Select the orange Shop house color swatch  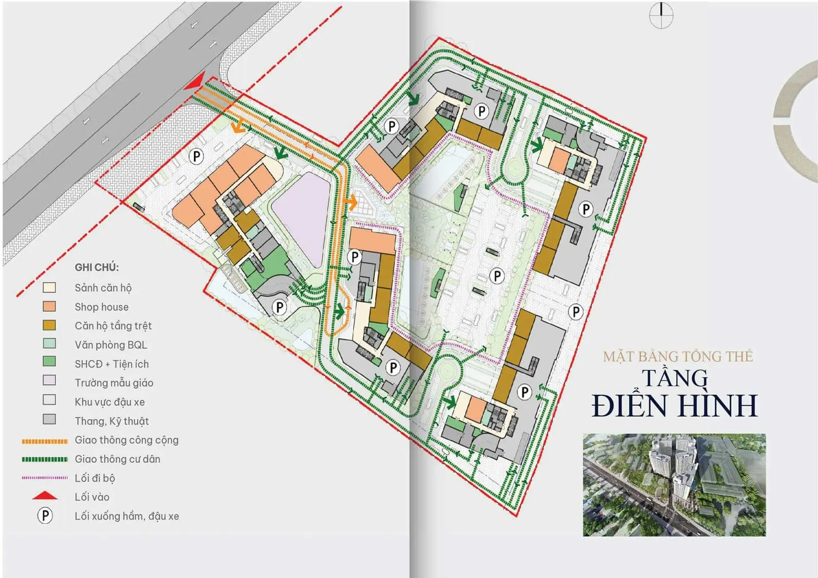(49, 306)
